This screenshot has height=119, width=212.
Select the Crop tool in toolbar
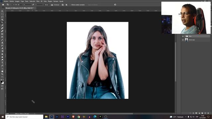tap(2, 22)
